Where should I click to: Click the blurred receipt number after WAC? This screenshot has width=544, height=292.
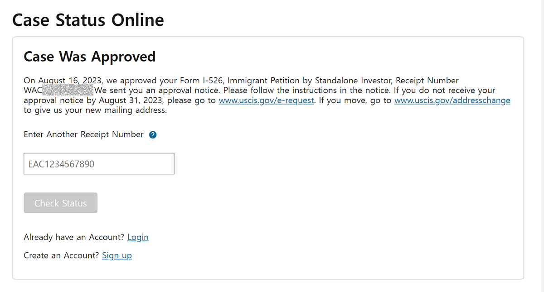71,91
